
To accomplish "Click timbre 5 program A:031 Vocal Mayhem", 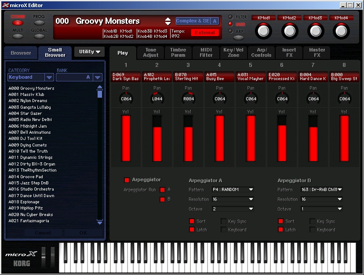I will coord(251,77).
